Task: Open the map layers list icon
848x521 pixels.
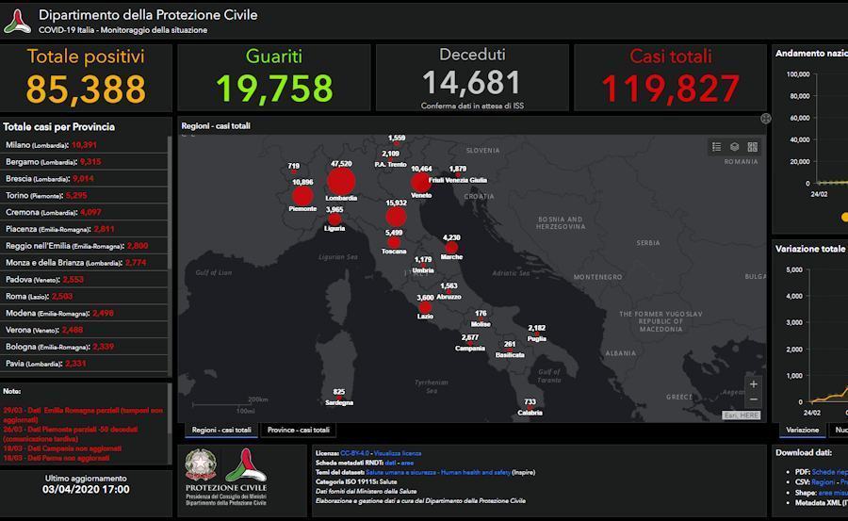Action: pyautogui.click(x=734, y=147)
